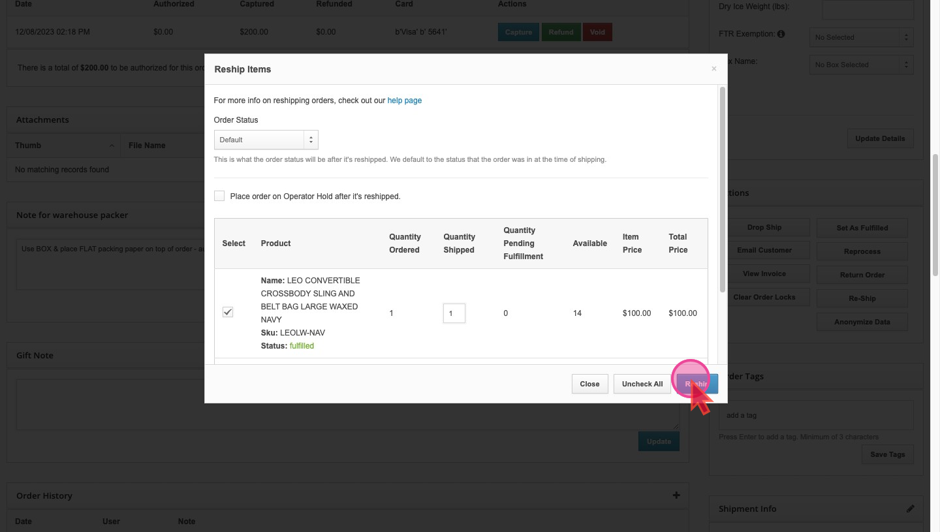940x532 pixels.
Task: Click the Update Details button
Action: pos(880,138)
